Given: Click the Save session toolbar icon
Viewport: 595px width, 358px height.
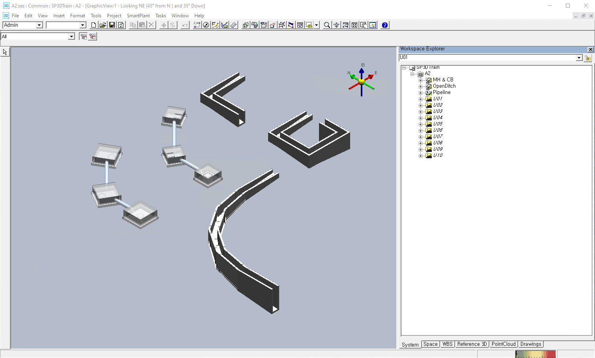Looking at the screenshot, I should point(112,25).
